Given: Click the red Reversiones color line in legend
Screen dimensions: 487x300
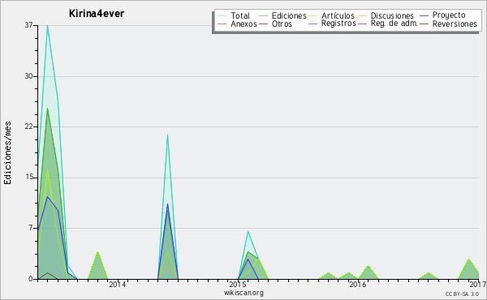Looking at the screenshot, I should click(x=425, y=24).
